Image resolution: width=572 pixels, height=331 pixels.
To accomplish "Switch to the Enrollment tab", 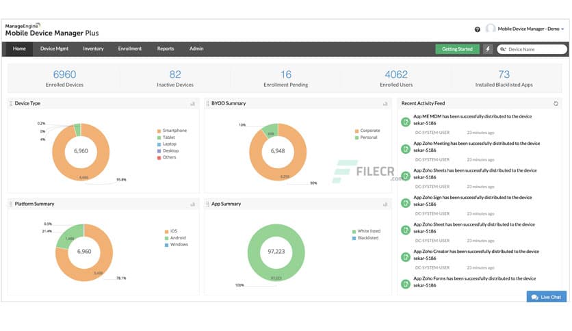I will (130, 49).
